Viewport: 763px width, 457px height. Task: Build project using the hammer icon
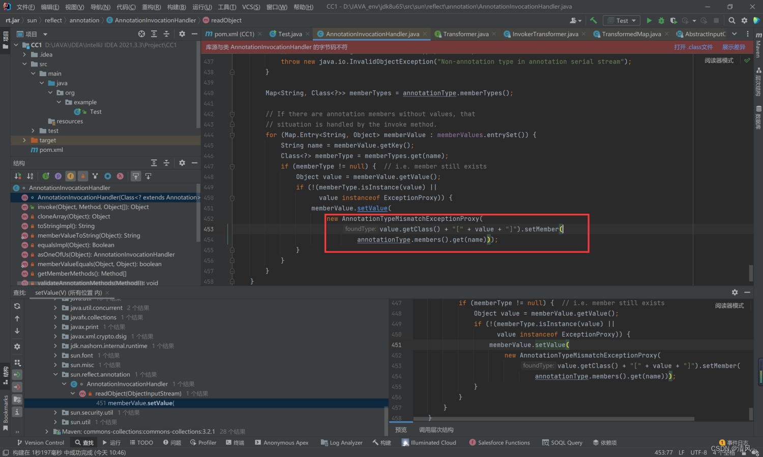(594, 21)
